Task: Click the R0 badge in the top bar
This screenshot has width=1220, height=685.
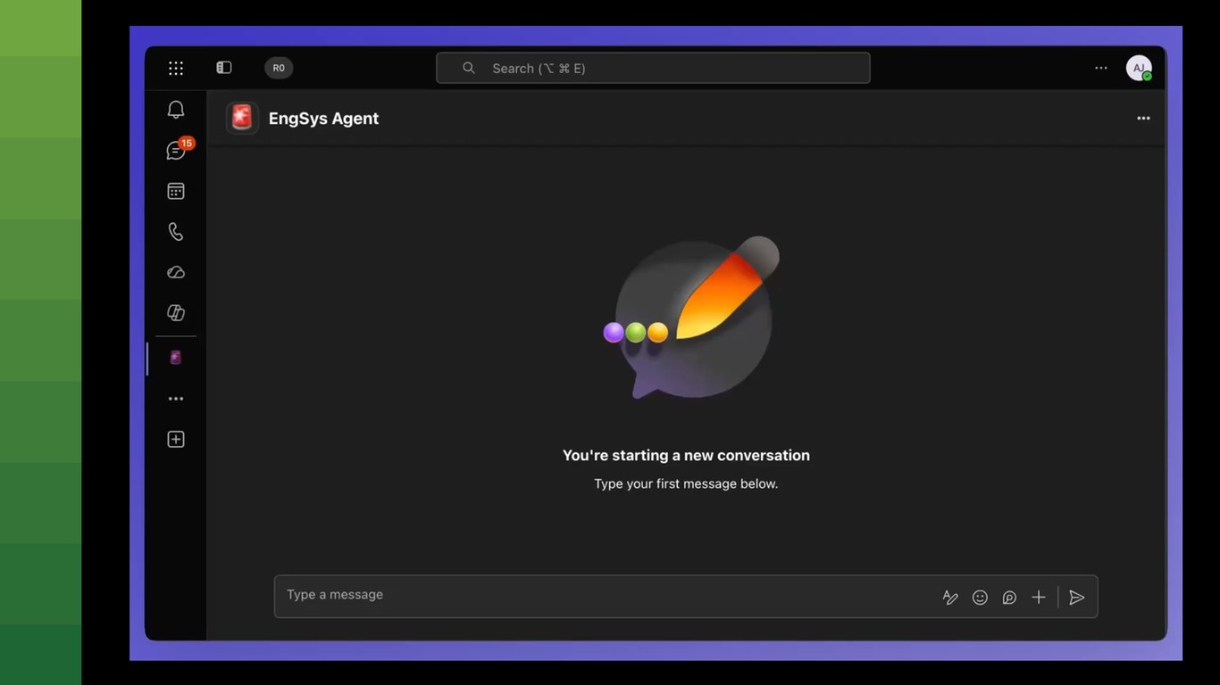Action: point(279,68)
